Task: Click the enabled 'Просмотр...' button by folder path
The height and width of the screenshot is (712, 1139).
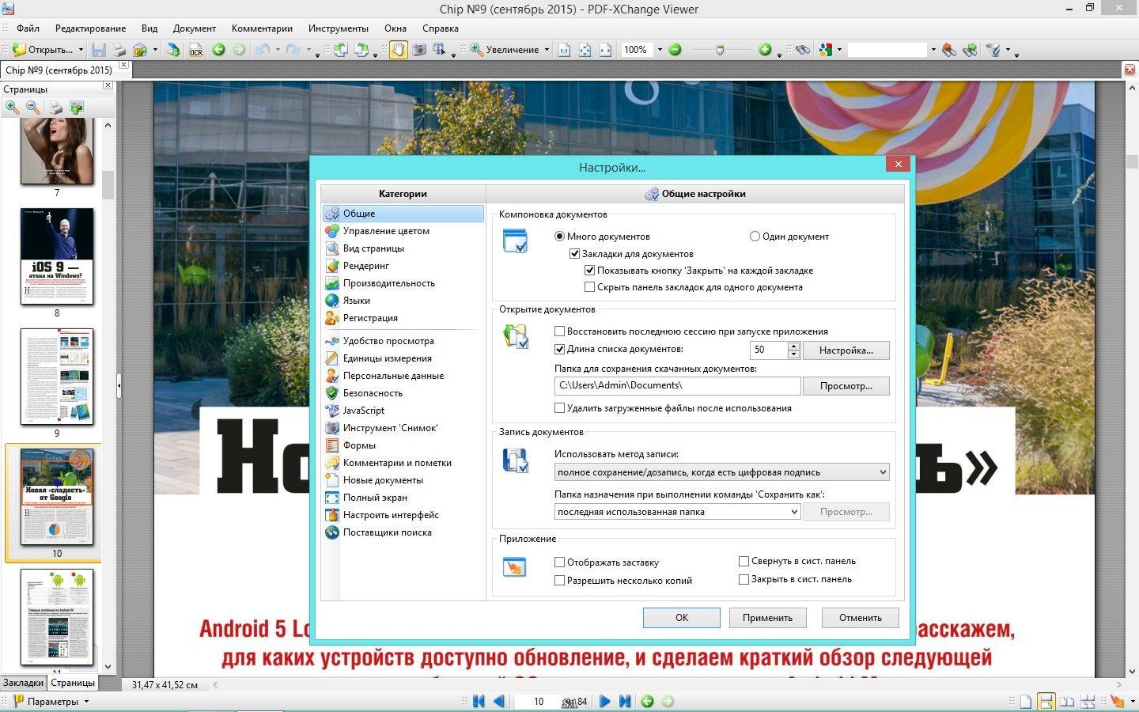Action: 846,386
